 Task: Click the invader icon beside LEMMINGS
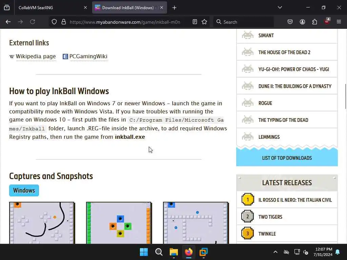(x=248, y=137)
